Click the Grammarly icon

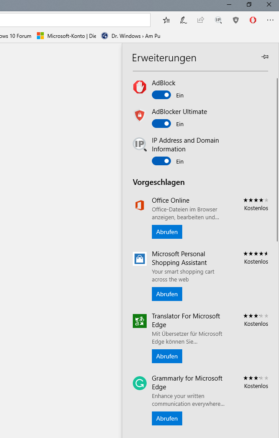tap(140, 383)
